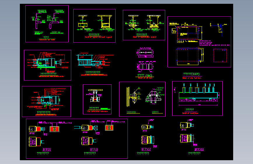The width and height of the screenshot is (253, 164).
Task: Click the red fan block in installation reference
Action: (x=95, y=100)
